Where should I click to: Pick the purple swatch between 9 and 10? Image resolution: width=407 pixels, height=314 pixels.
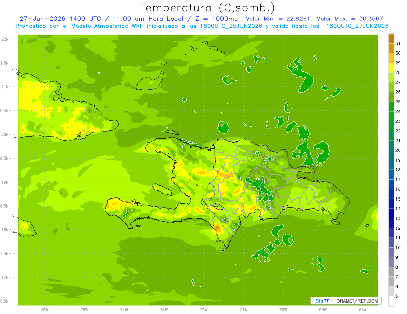coord(391,253)
